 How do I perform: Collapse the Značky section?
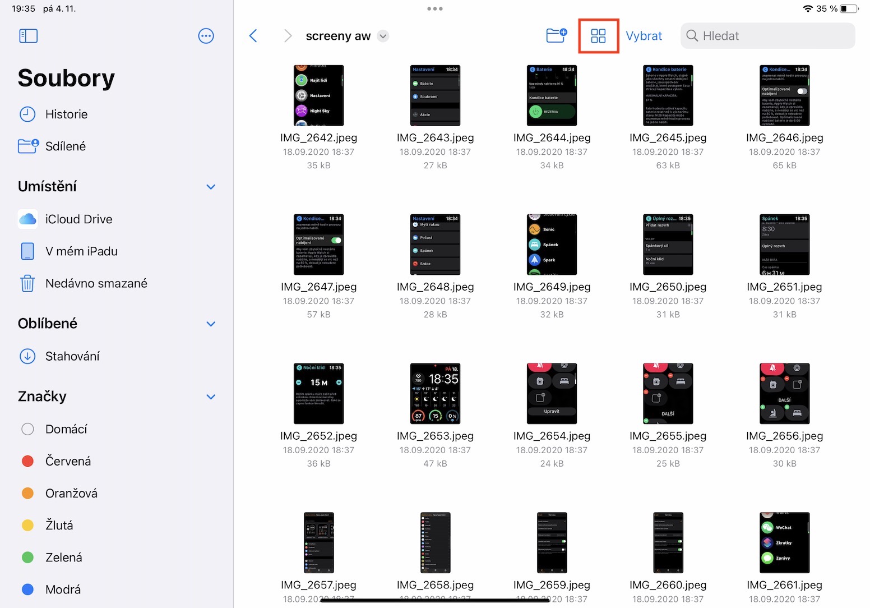point(211,397)
